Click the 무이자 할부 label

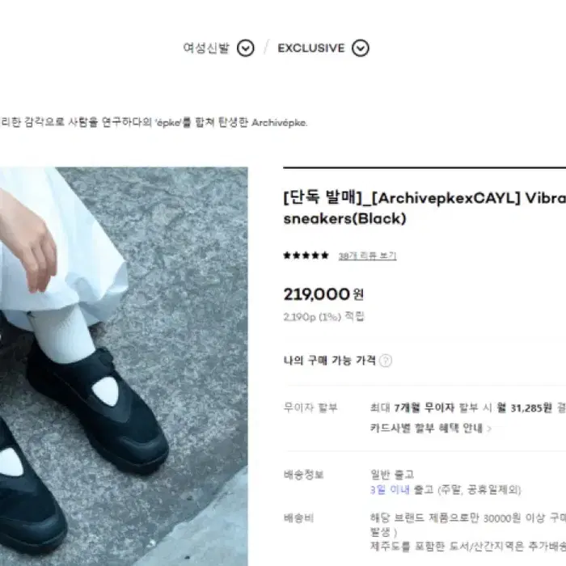[x=310, y=408]
